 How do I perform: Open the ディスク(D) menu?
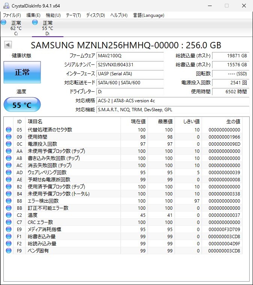click(x=96, y=15)
